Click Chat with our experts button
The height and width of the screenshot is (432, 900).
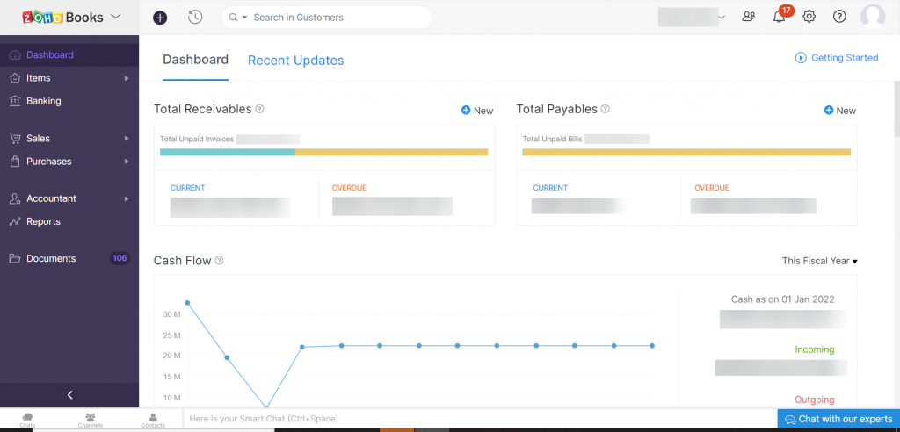838,419
